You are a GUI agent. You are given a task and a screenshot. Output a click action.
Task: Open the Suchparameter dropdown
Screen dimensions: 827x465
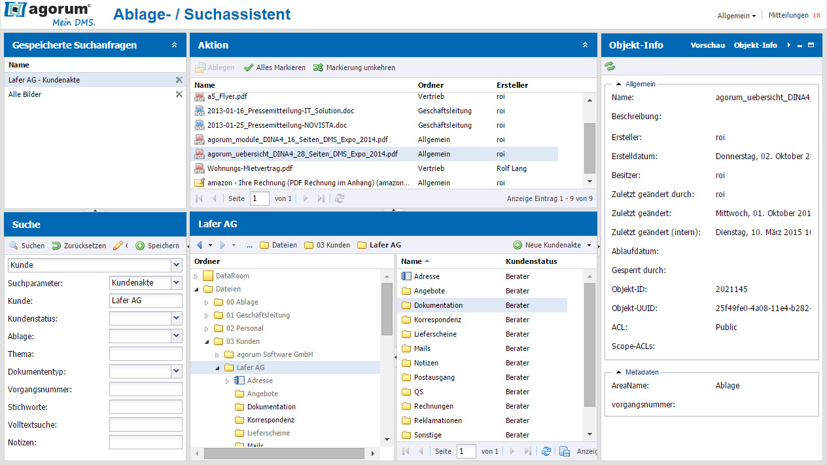176,282
